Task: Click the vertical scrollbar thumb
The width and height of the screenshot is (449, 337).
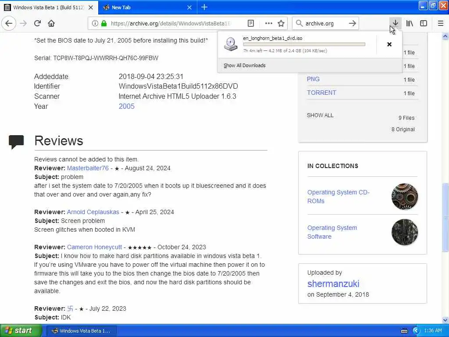Action: coord(445,217)
